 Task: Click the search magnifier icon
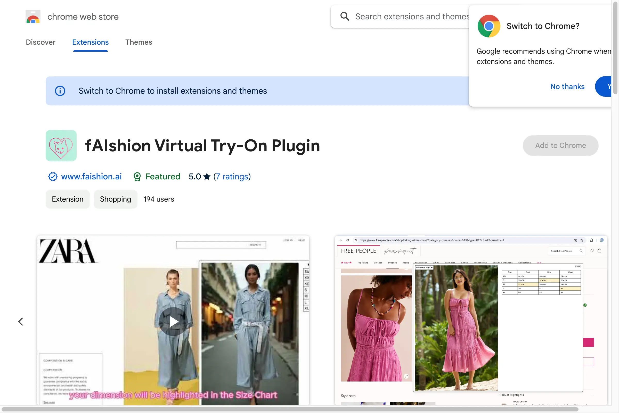(x=345, y=17)
